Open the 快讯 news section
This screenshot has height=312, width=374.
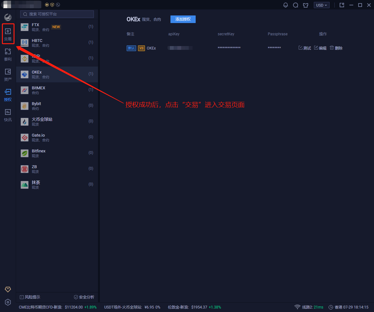tap(8, 115)
